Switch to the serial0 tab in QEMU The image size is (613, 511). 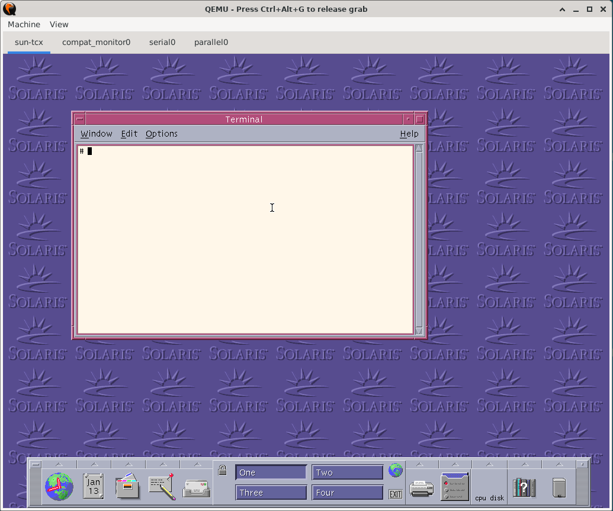tap(162, 42)
